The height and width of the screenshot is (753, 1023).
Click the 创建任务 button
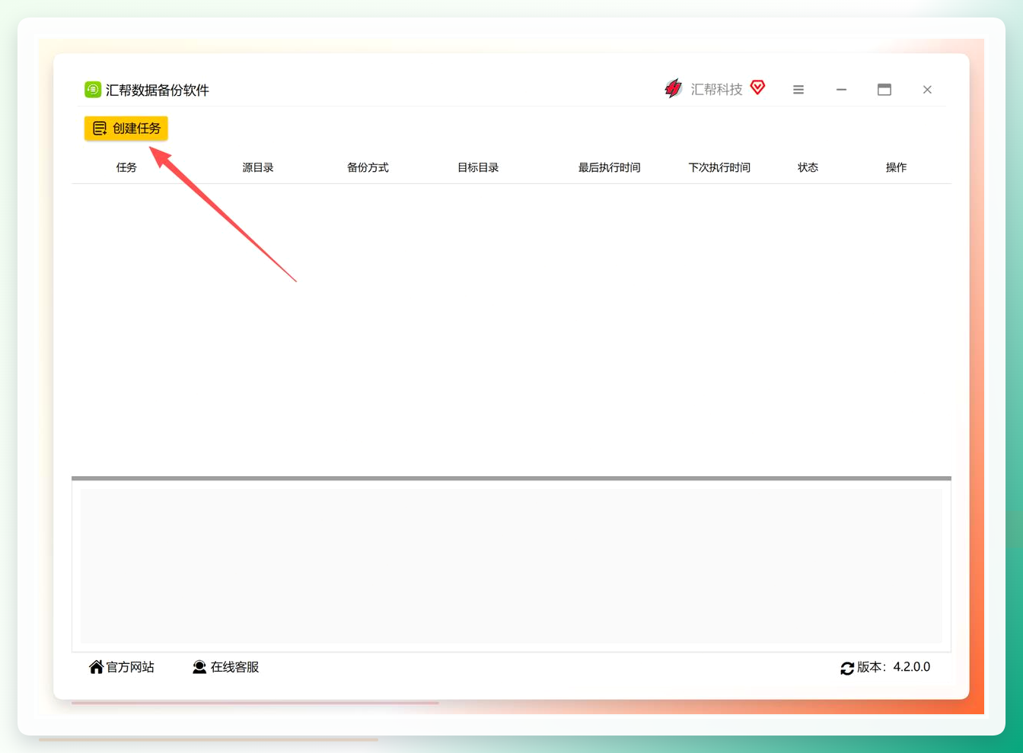(x=126, y=128)
